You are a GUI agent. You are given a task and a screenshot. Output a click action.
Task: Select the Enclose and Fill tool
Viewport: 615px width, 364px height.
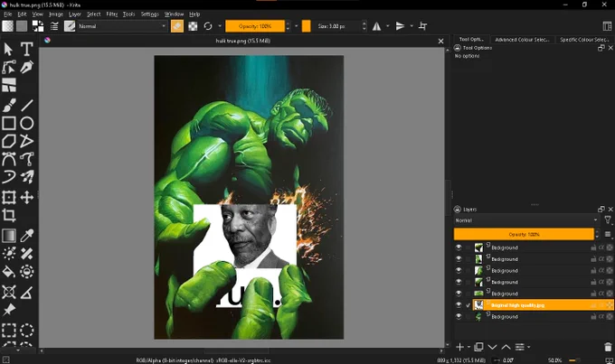[26, 272]
